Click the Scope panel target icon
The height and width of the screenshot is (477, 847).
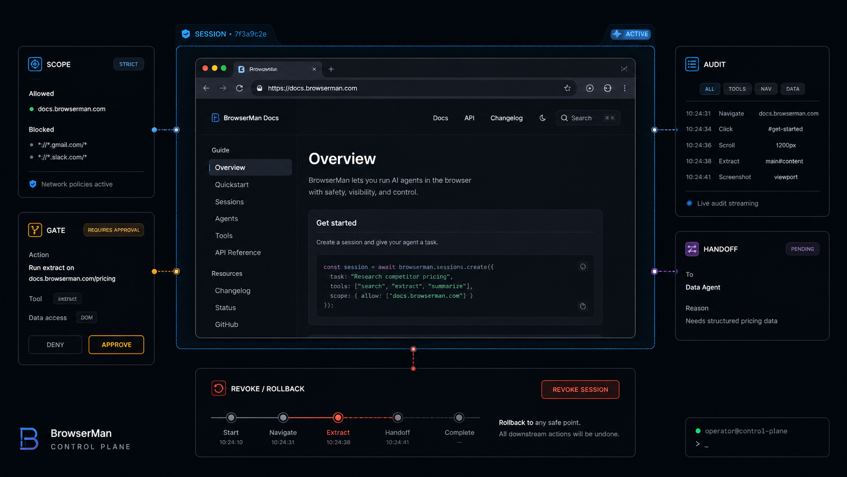[x=35, y=64]
